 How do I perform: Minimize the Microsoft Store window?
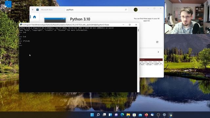point(148,9)
